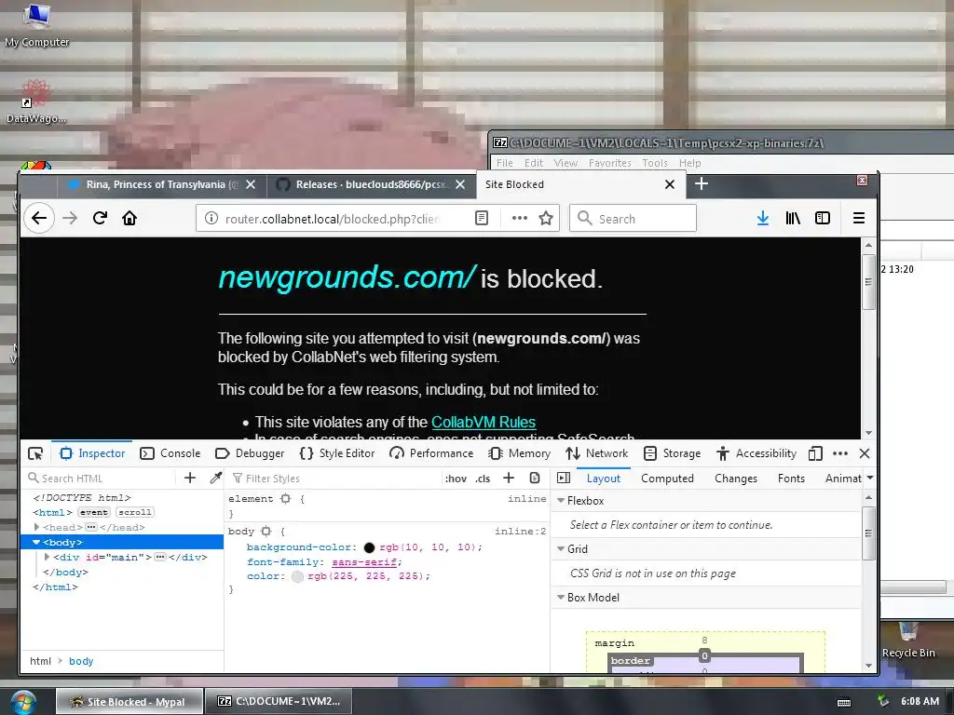
Task: Add a new CSS rule
Action: point(509,478)
